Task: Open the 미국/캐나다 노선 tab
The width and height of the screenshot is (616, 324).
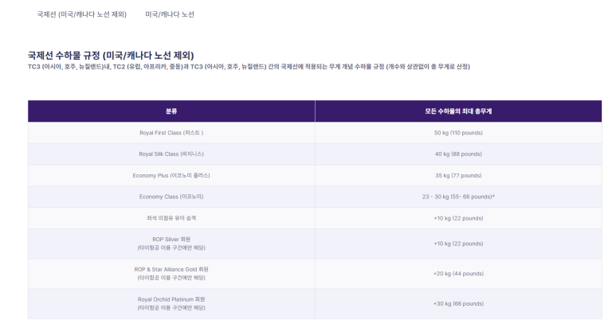Action: tap(170, 14)
